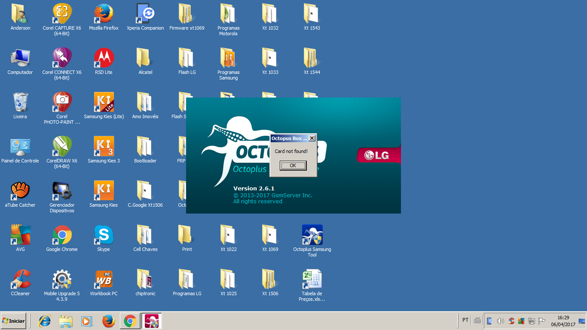The height and width of the screenshot is (330, 587).
Task: Select the Xt 1033 folder
Action: [x=270, y=61]
